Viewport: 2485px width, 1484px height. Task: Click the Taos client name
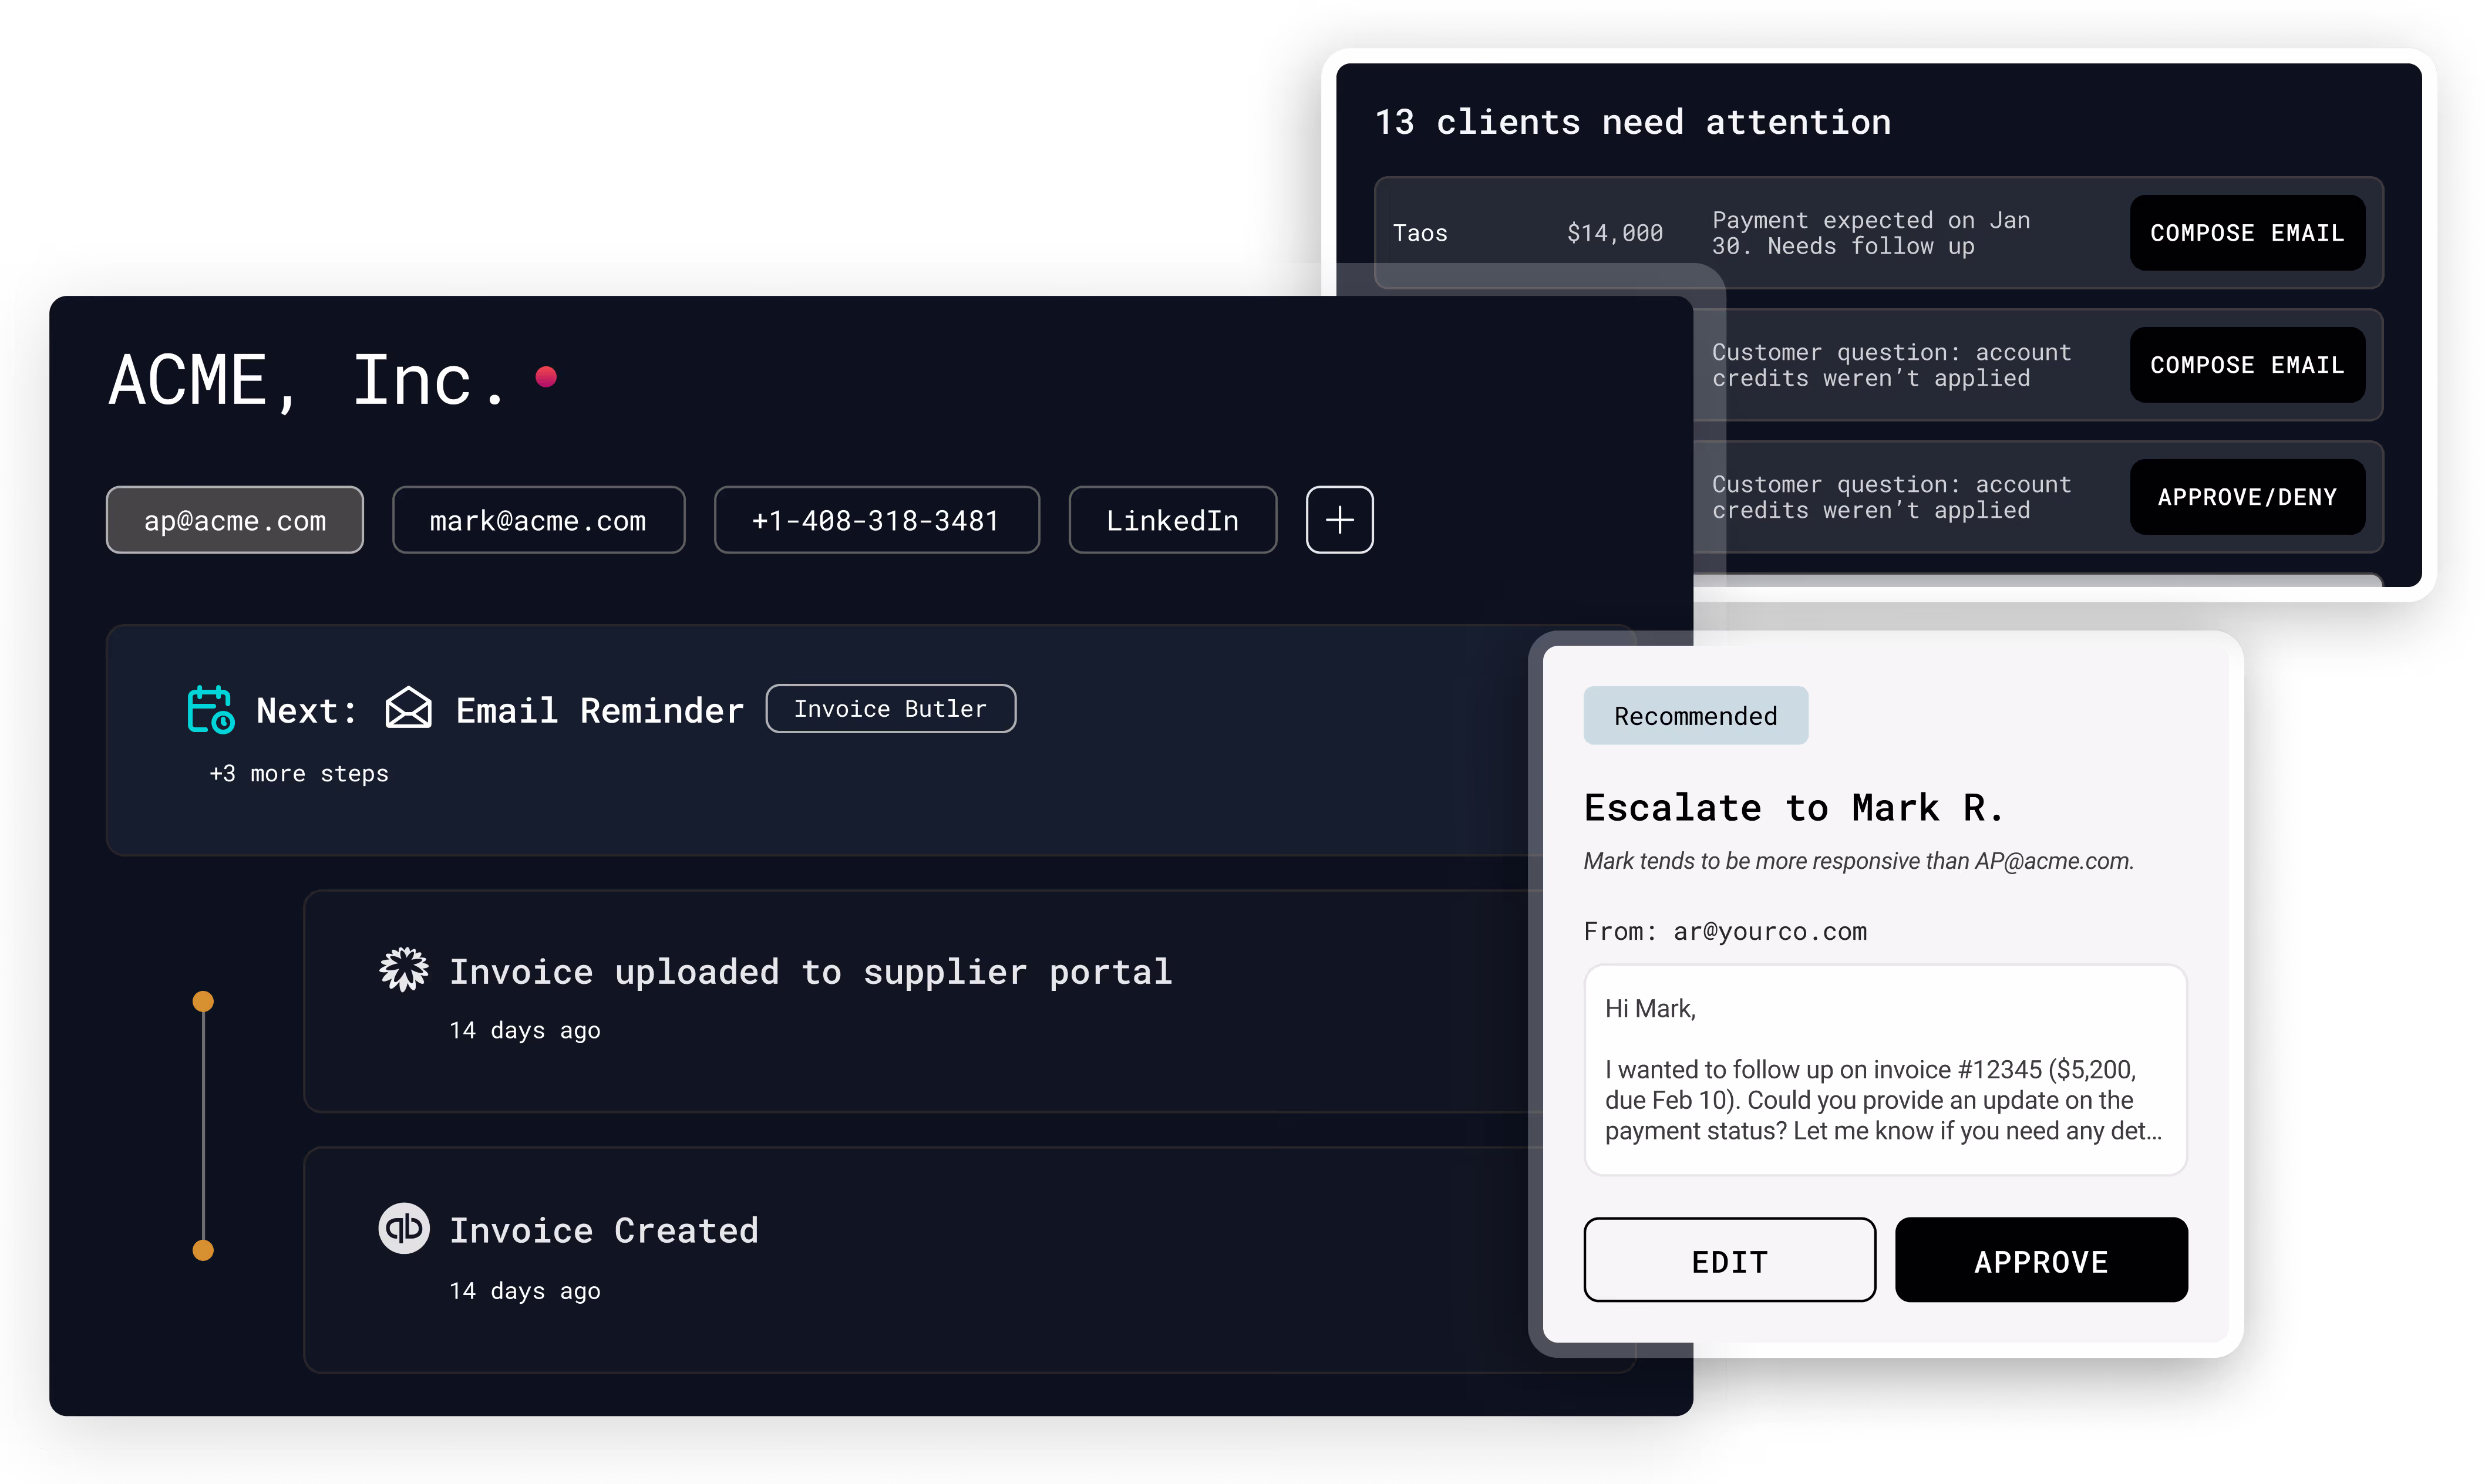(1420, 234)
